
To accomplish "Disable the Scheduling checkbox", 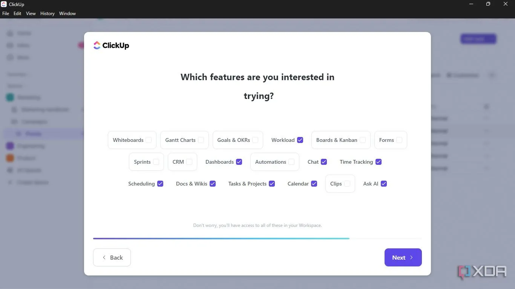I will [160, 184].
